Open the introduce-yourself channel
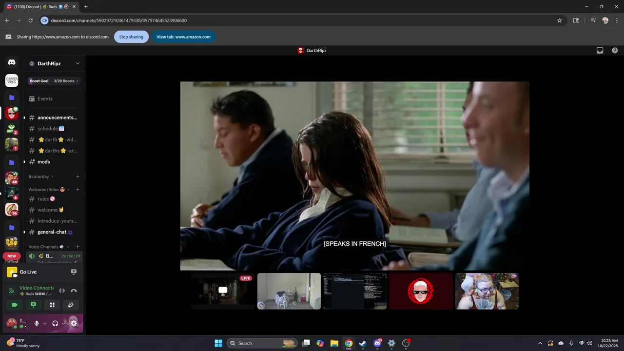Viewport: 624px width, 351px height. coord(53,221)
